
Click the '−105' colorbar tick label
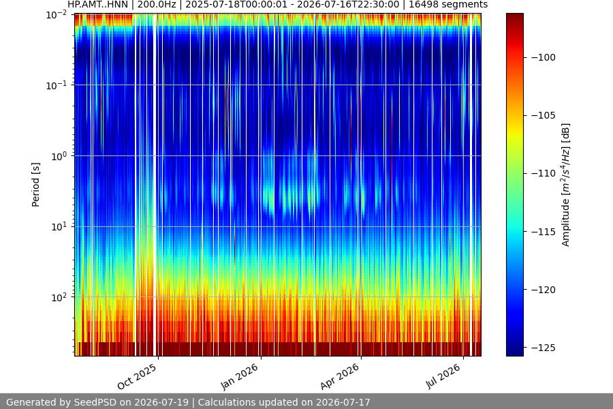click(x=544, y=115)
